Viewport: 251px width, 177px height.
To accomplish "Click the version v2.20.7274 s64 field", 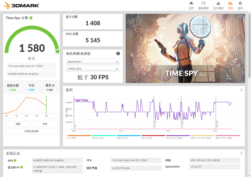I will tap(136, 168).
